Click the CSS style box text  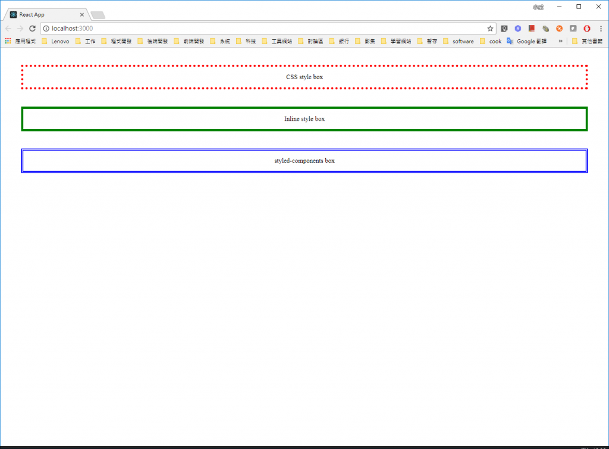[304, 77]
